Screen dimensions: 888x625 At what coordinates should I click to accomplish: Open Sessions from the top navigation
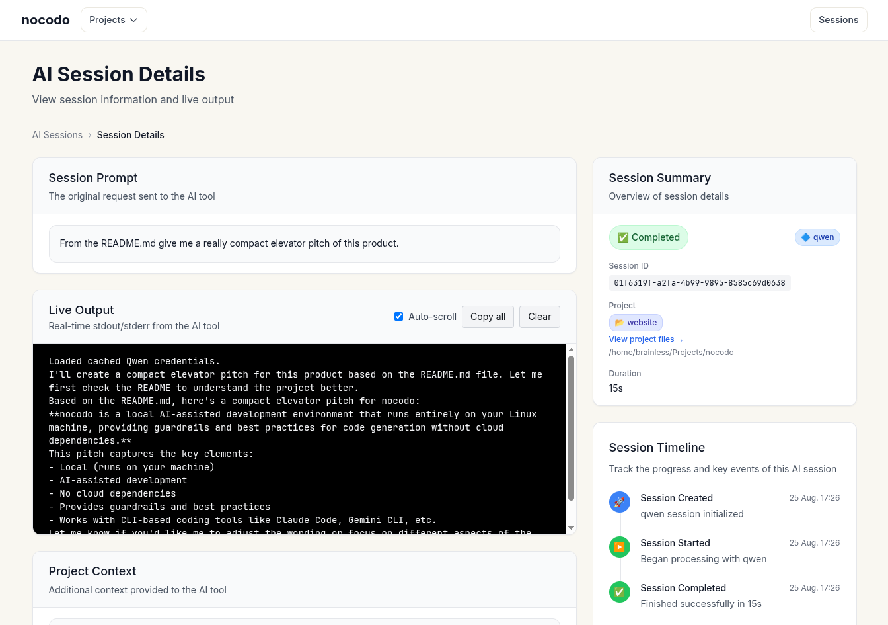(838, 20)
